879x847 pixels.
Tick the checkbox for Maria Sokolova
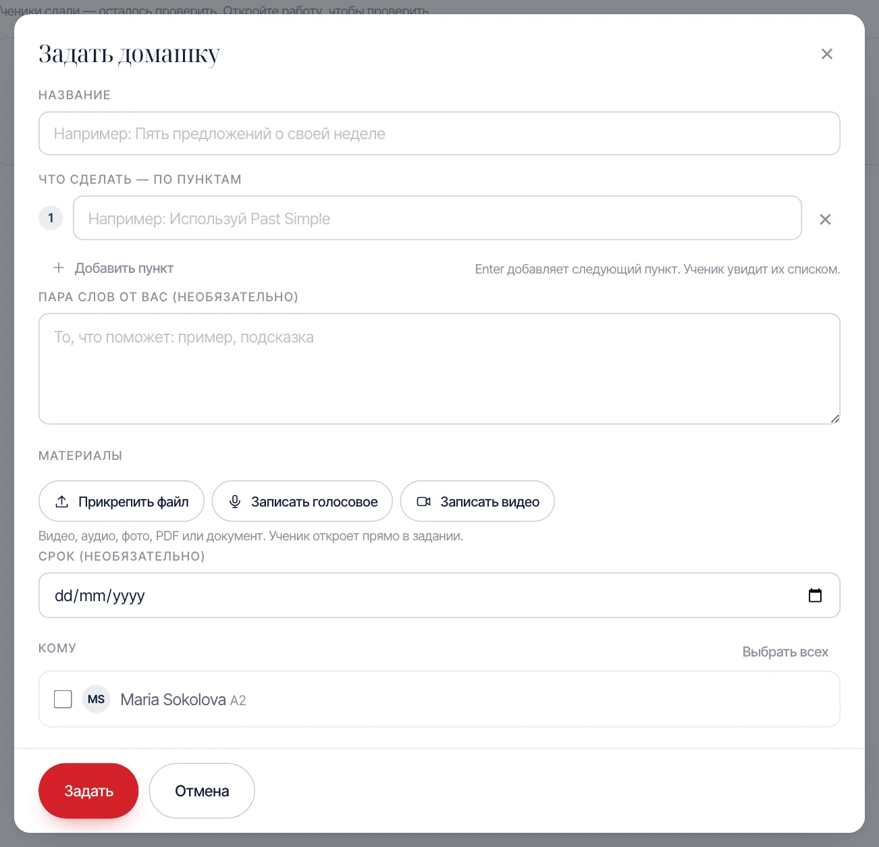coord(63,699)
